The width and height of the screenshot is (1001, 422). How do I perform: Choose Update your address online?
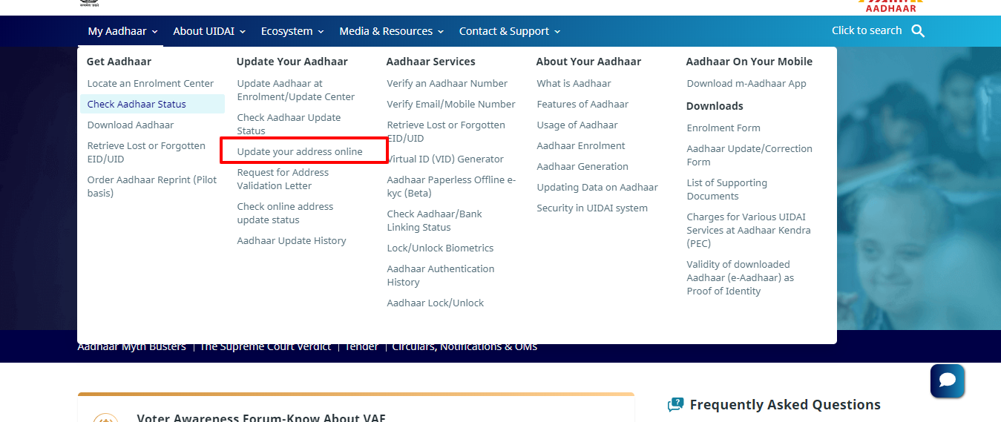point(300,152)
